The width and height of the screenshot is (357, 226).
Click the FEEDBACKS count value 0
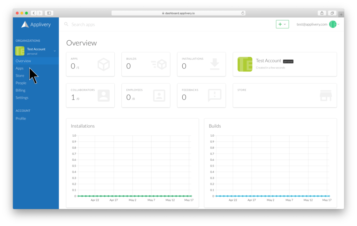click(184, 97)
